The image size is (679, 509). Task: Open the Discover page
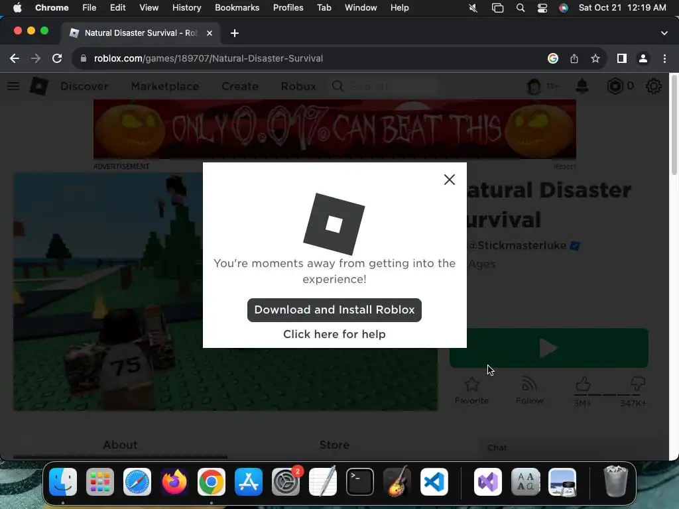(x=84, y=86)
